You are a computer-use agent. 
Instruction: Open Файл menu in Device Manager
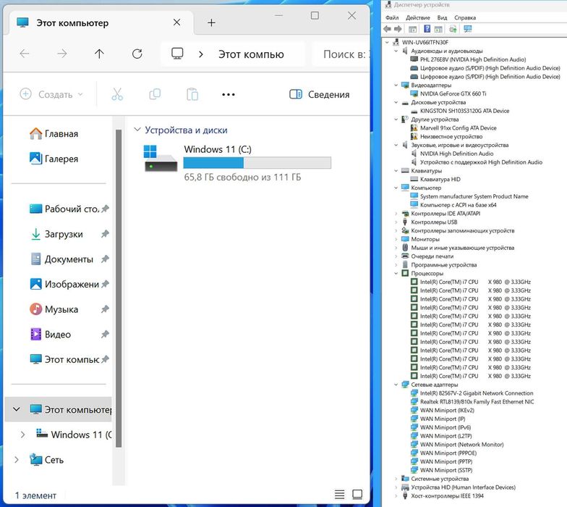392,17
